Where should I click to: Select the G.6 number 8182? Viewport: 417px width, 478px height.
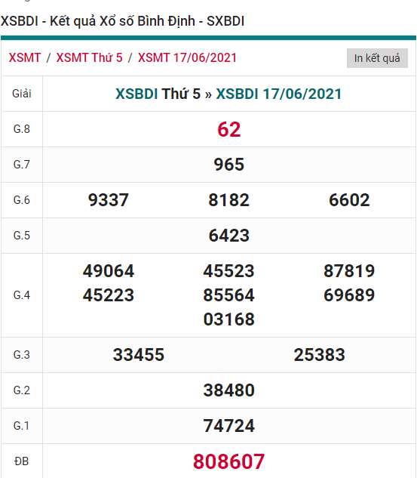[x=229, y=200]
